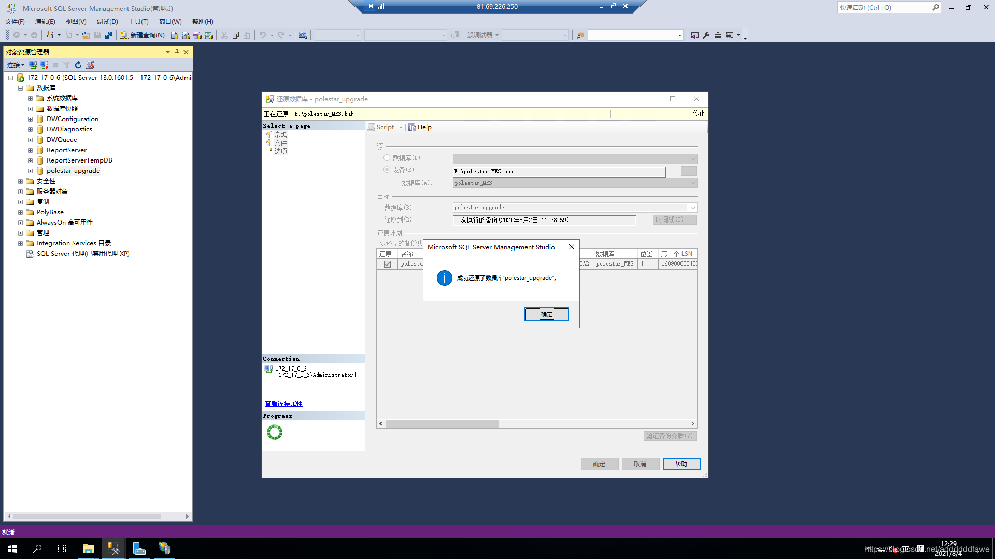Click the Open File folder icon in toolbar

click(86, 35)
